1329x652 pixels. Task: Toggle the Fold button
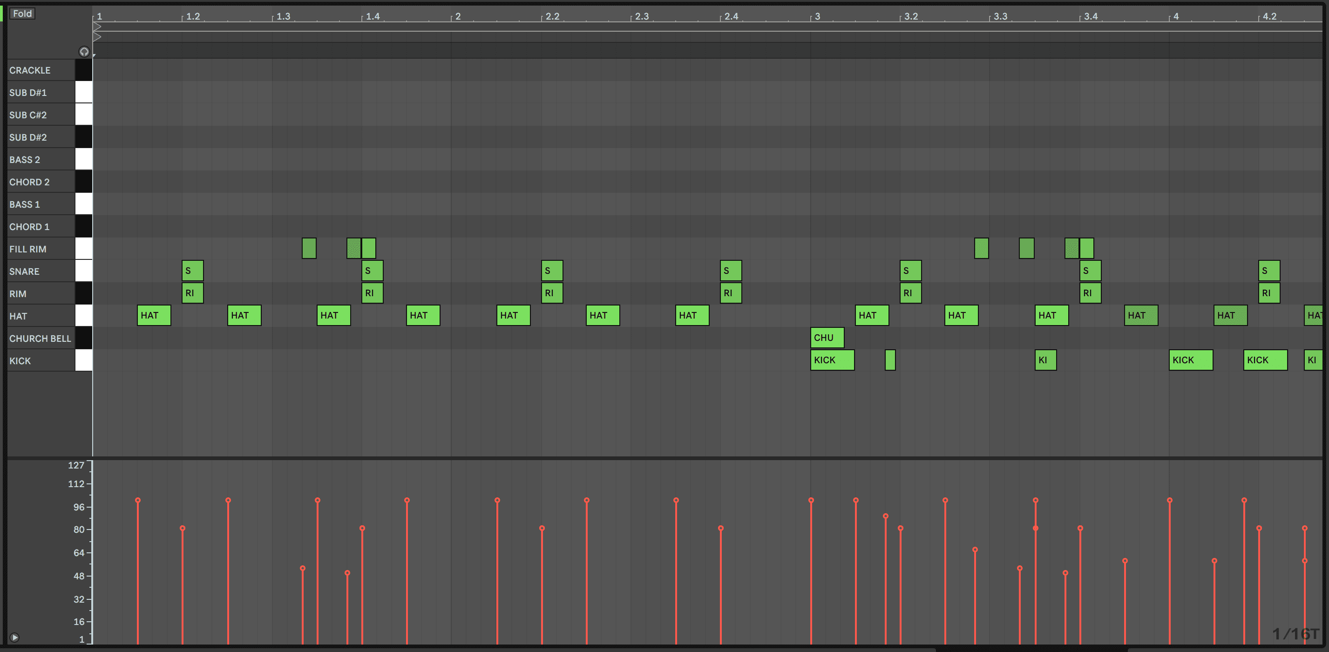[22, 14]
